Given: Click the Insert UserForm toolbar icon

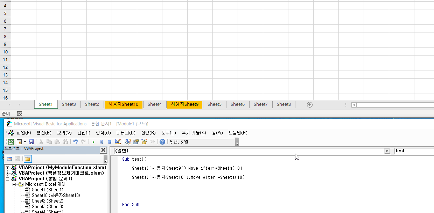Looking at the screenshot, I should pyautogui.click(x=19, y=142).
